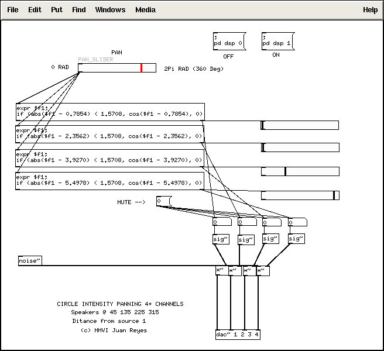Click the MUTE message box
The height and width of the screenshot is (351, 384).
[163, 201]
